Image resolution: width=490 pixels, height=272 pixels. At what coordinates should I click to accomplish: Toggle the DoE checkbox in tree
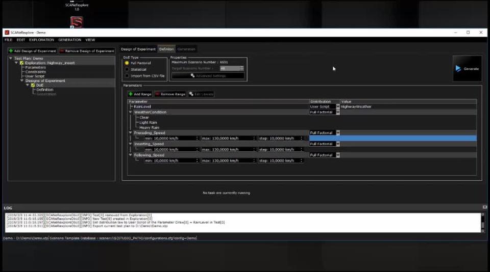coord(33,85)
